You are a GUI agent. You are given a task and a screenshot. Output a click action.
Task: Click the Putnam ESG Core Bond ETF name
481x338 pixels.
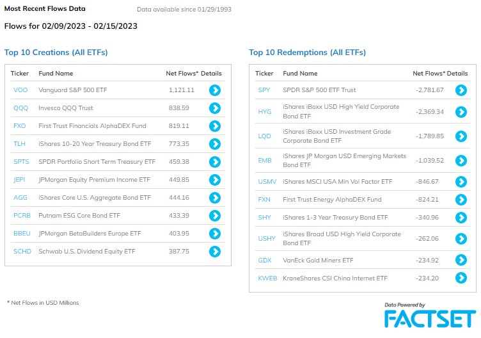tap(79, 216)
